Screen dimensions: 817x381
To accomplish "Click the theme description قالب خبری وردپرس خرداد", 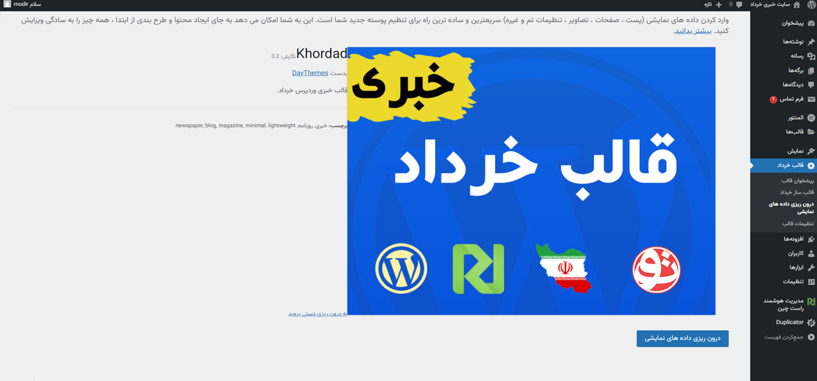I will click(312, 91).
